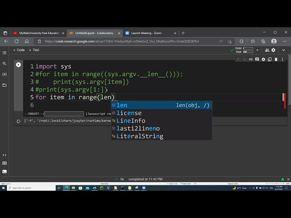Clear the cell output icon
The height and width of the screenshot is (218, 291).
[x=18, y=121]
